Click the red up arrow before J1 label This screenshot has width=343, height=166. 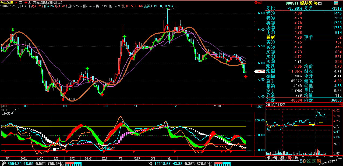pos(26,2)
